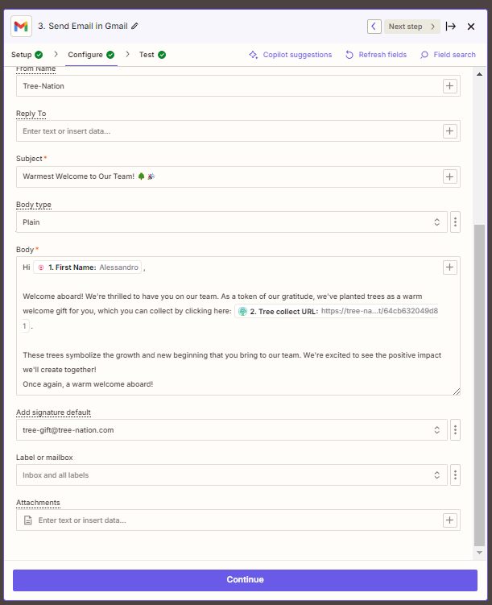The height and width of the screenshot is (605, 492).
Task: Insert data plus icon in Reply To field
Action: pos(449,131)
